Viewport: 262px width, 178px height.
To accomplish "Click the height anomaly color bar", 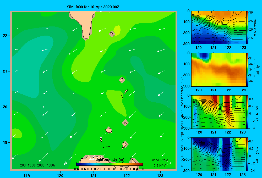I will [110, 164].
